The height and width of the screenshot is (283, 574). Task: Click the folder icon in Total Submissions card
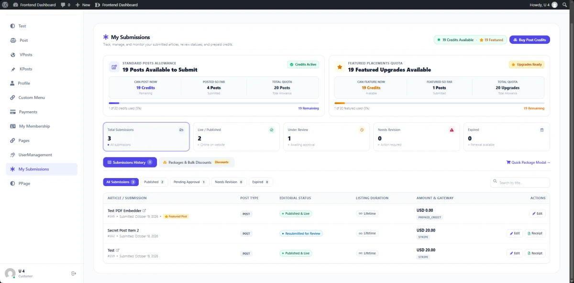coord(181,130)
